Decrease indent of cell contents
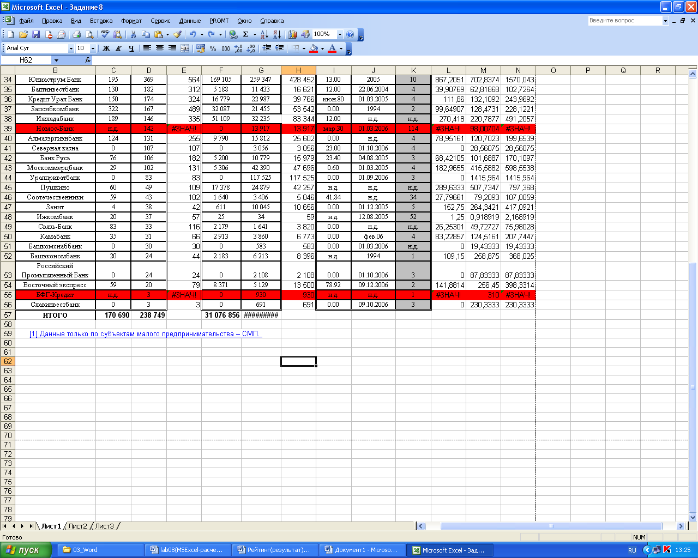This screenshot has width=698, height=558. [x=267, y=48]
